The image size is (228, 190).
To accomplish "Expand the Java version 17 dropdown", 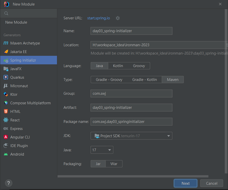I will coord(102,150).
